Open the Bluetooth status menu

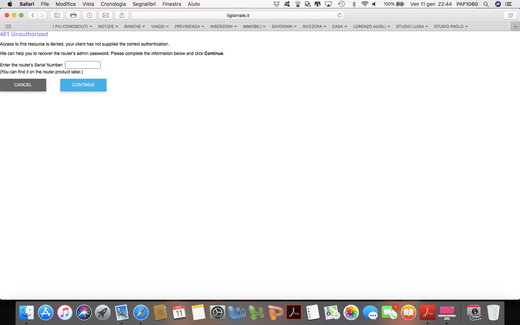point(354,4)
